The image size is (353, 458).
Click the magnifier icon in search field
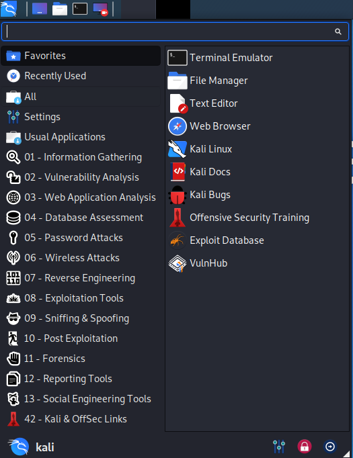pos(338,32)
